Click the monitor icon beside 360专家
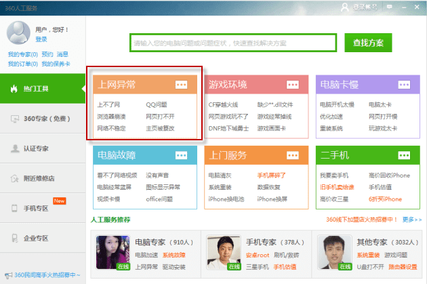Screen dimensions: 427x284 click(x=15, y=119)
